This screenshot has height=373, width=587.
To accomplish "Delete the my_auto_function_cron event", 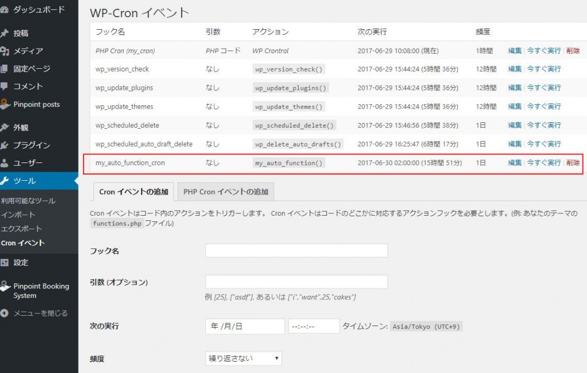I will [x=573, y=162].
